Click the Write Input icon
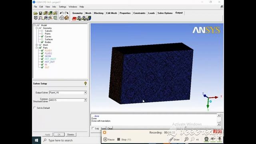 click(89, 18)
